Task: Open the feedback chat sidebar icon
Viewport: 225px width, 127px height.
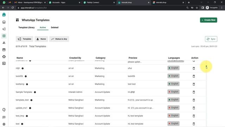Action: 4,117
